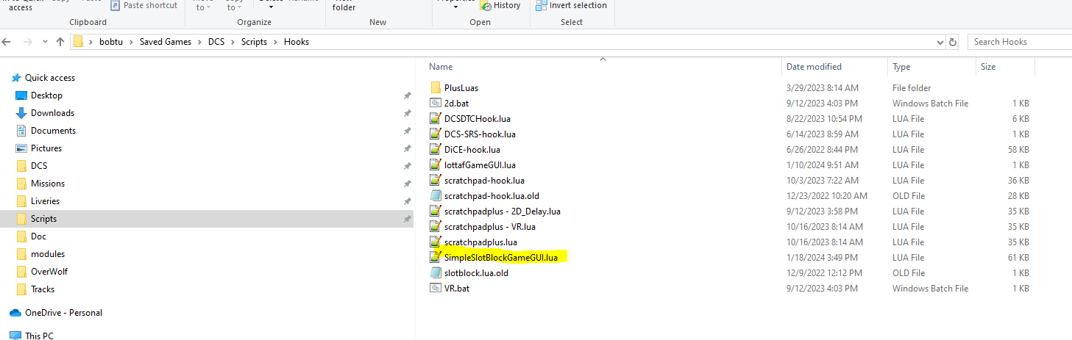Expand the chevron after Saved Games breadcrumb
The width and height of the screenshot is (1072, 340).
click(x=199, y=42)
